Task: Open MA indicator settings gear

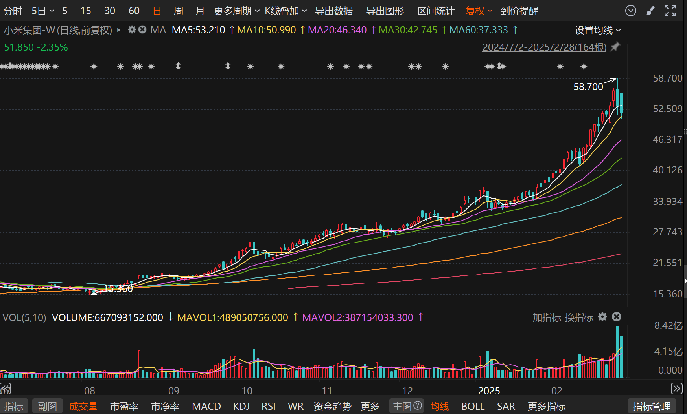Action: click(x=132, y=30)
